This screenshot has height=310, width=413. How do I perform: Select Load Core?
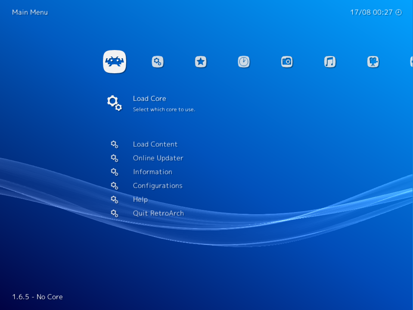tap(149, 99)
